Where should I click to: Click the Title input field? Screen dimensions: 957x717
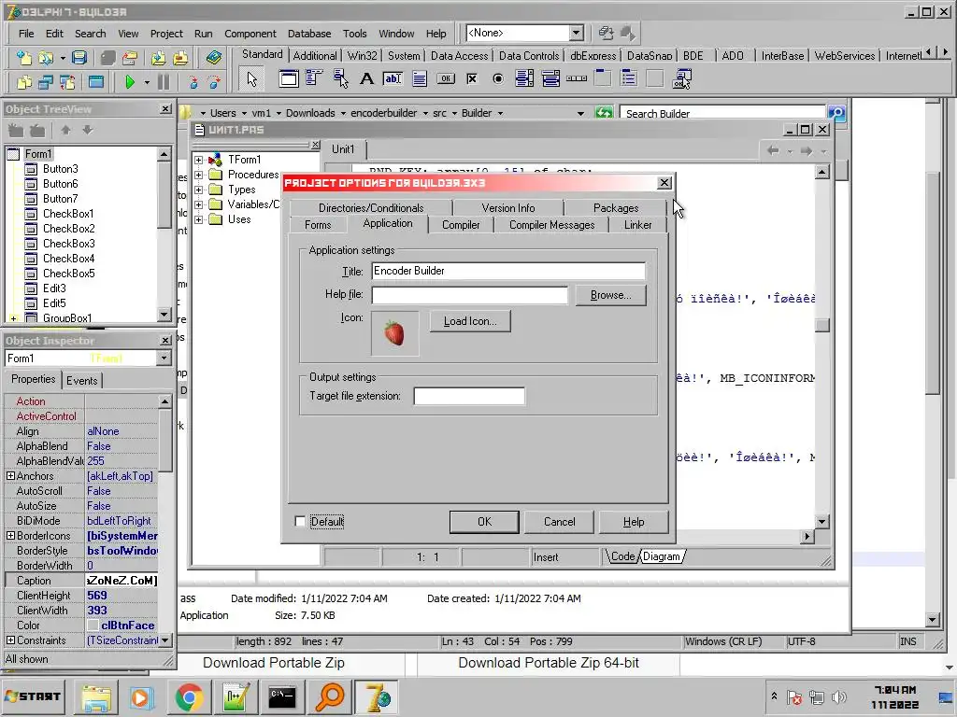tap(507, 271)
